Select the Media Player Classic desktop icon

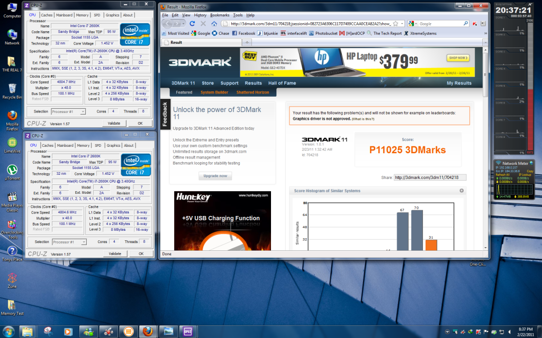point(12,202)
